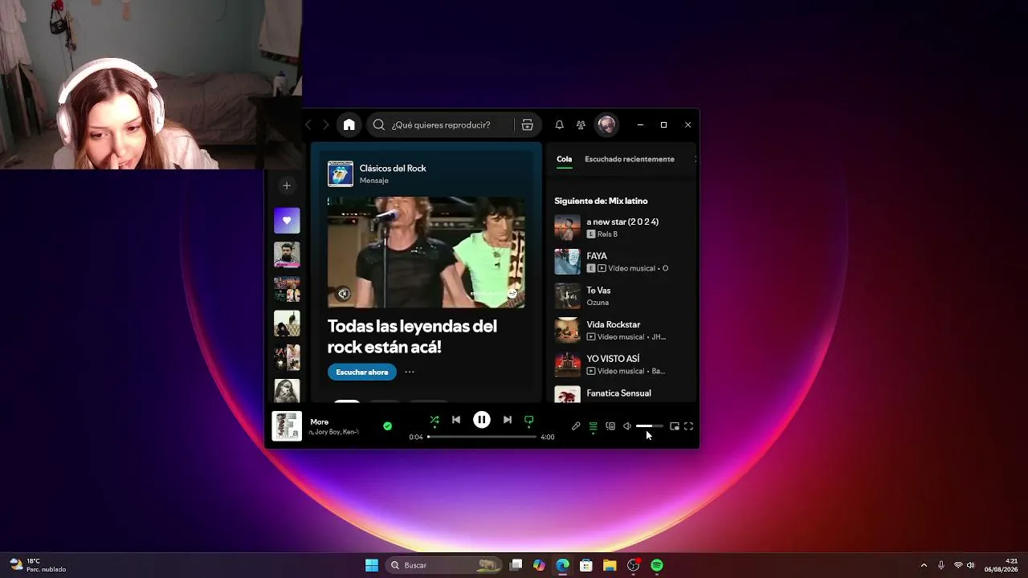Play Te Vas from the queue
The image size is (1028, 578).
pyautogui.click(x=622, y=296)
